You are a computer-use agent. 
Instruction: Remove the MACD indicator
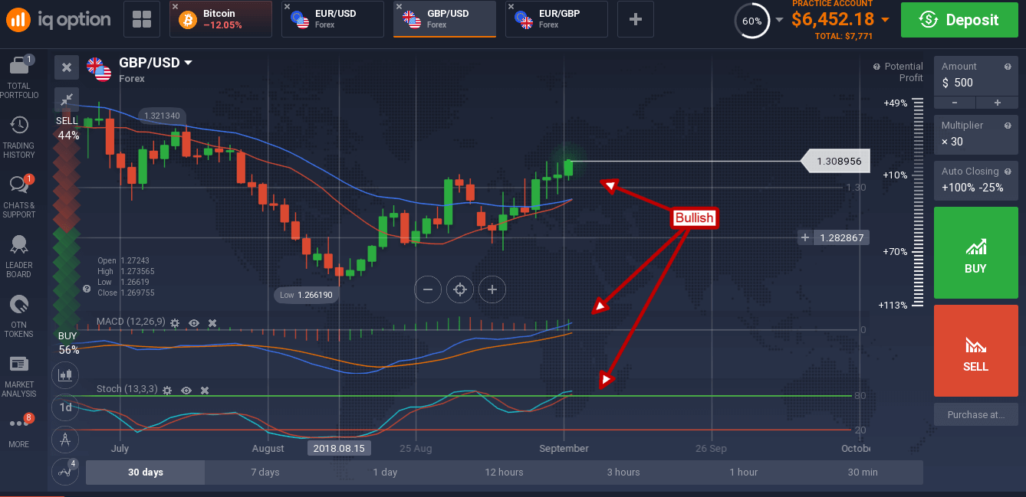[212, 323]
